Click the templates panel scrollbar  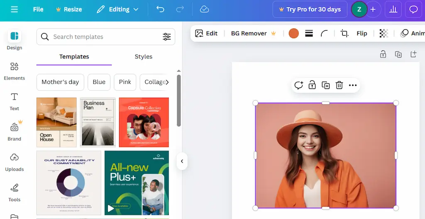pos(178,101)
